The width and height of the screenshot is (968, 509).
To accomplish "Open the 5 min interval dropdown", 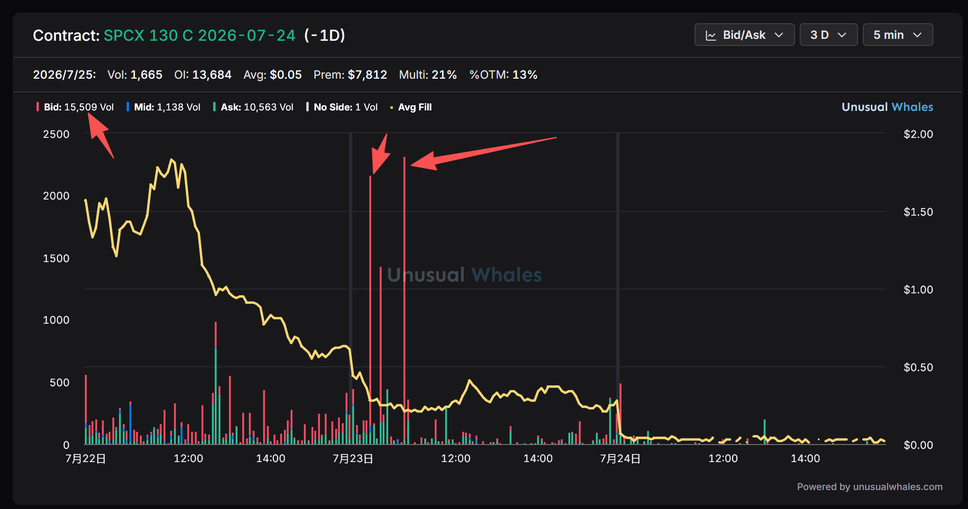I will point(897,35).
